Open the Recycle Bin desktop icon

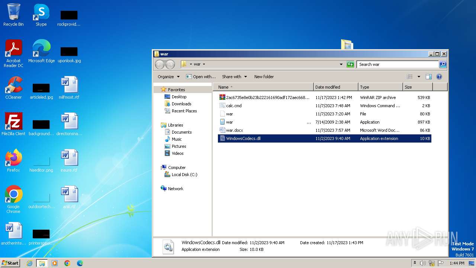tap(13, 15)
